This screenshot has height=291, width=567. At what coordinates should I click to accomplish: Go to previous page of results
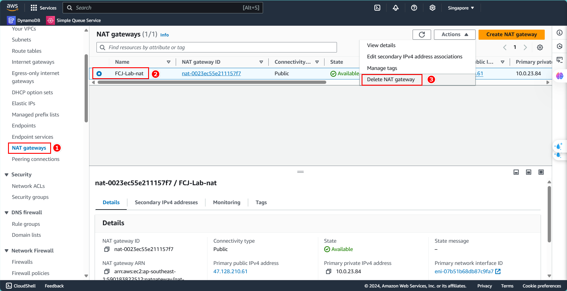pyautogui.click(x=505, y=47)
